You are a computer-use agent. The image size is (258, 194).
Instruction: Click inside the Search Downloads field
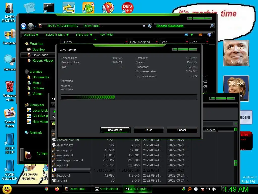tap(182, 26)
